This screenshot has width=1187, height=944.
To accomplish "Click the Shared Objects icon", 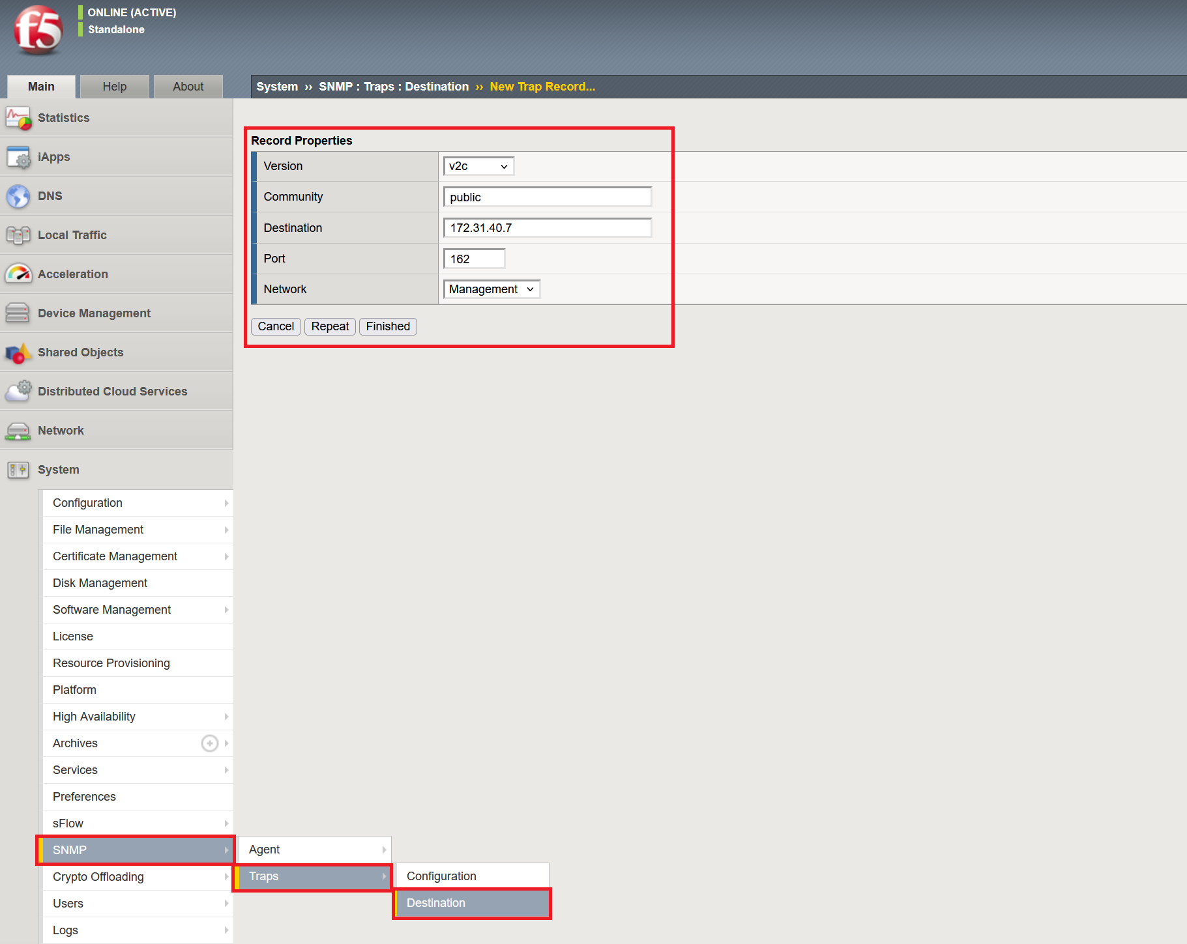I will tap(18, 352).
